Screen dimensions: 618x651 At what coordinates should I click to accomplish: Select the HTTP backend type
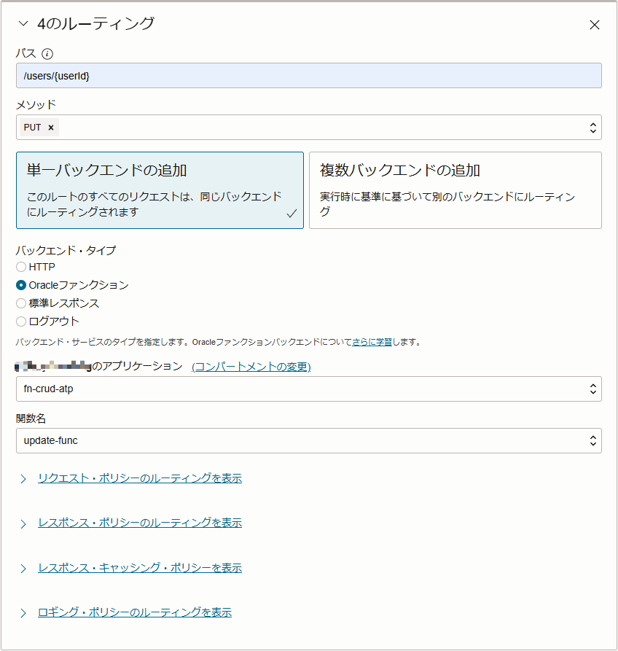click(x=21, y=267)
